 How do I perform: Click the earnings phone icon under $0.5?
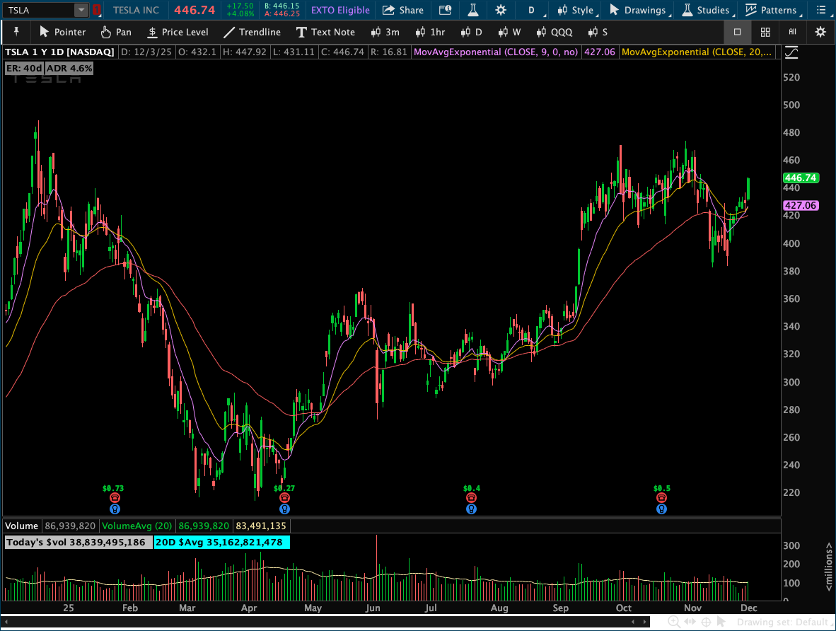[661, 497]
